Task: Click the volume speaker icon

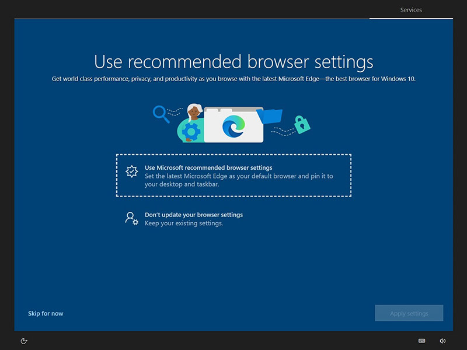Action: click(x=442, y=341)
